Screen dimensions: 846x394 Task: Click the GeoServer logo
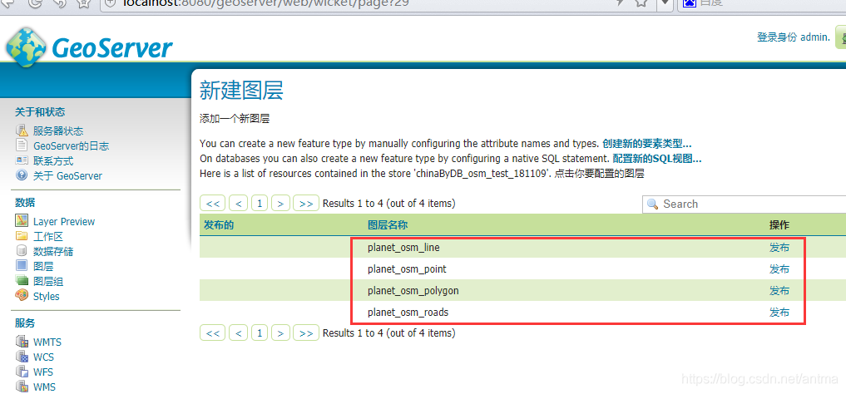click(89, 47)
